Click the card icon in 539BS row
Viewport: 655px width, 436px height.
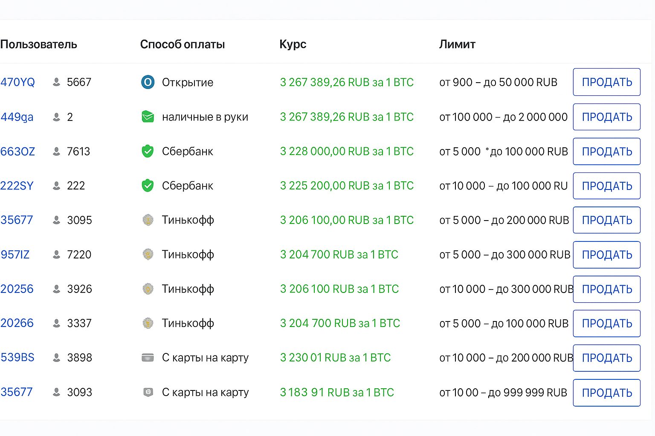click(148, 358)
